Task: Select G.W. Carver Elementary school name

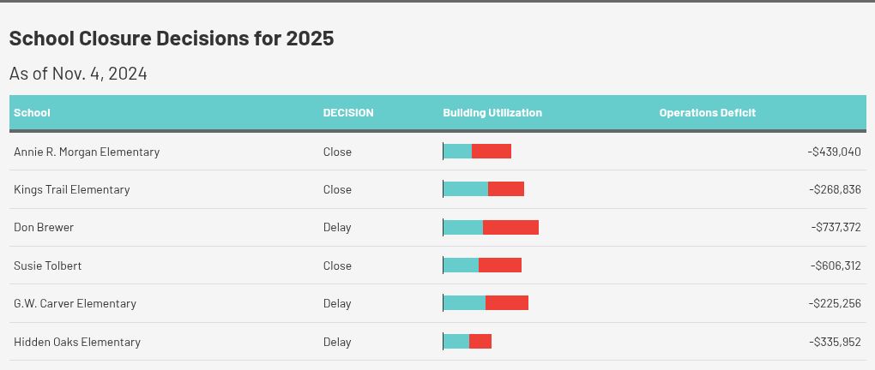Action: [75, 303]
